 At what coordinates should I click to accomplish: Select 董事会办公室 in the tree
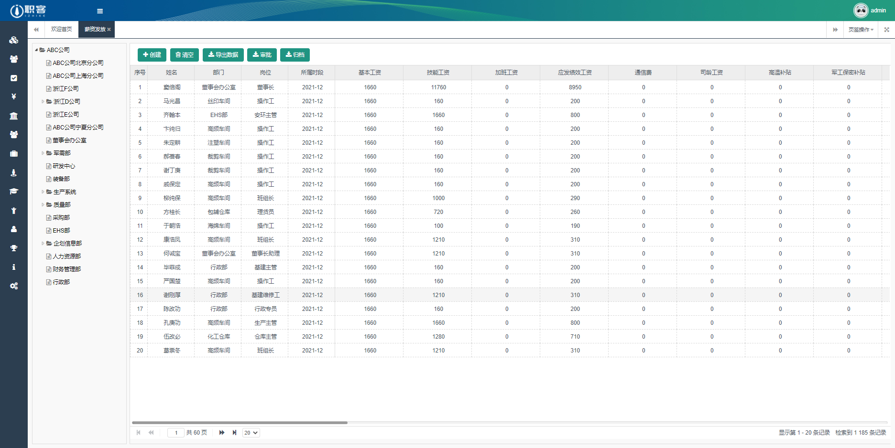pos(69,140)
